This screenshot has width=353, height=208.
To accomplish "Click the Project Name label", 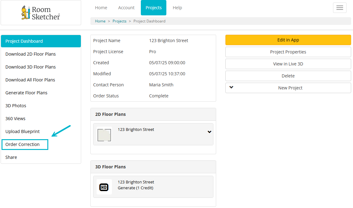I will (x=107, y=41).
